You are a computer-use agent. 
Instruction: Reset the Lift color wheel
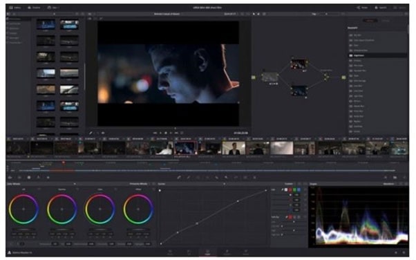click(x=39, y=189)
